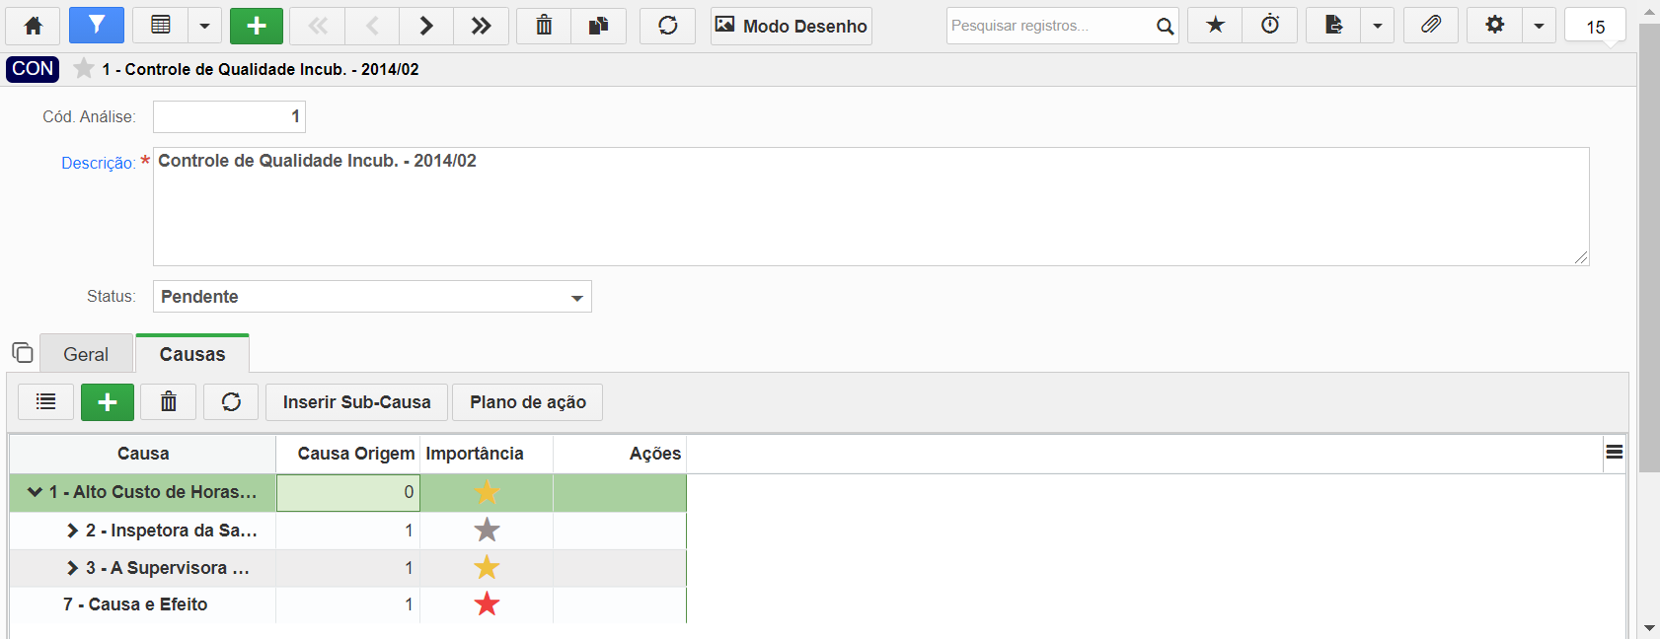The width and height of the screenshot is (1660, 639).
Task: Click the home icon in top toolbar
Action: pyautogui.click(x=33, y=26)
